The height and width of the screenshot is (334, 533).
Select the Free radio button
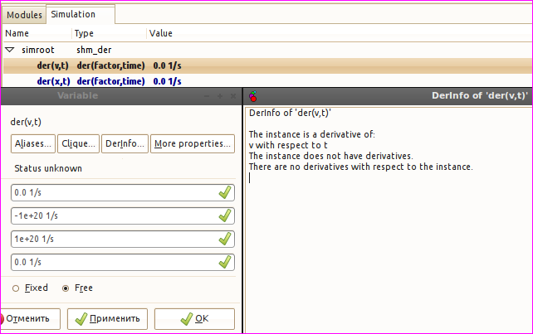coord(66,288)
